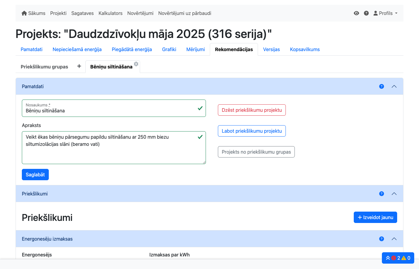The image size is (419, 269).
Task: Click the home icon next to Sākums
Action: click(x=24, y=13)
